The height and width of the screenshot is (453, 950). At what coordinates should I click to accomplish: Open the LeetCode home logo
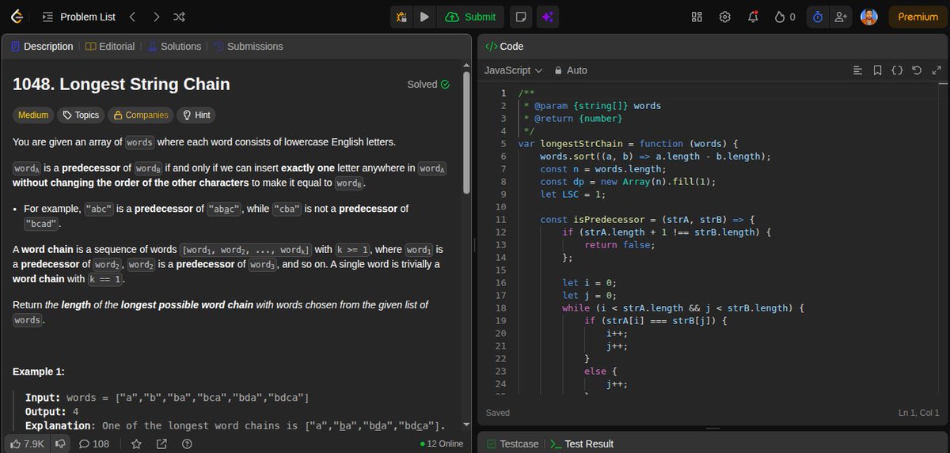pyautogui.click(x=17, y=17)
